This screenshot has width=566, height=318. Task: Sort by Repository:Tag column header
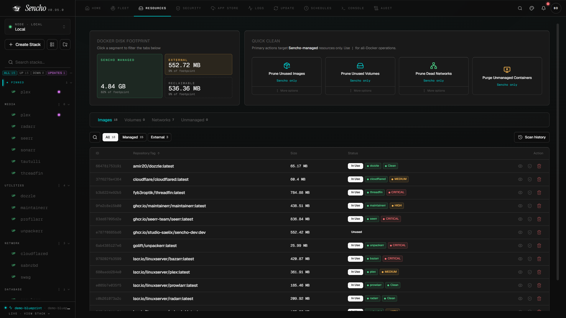146,153
